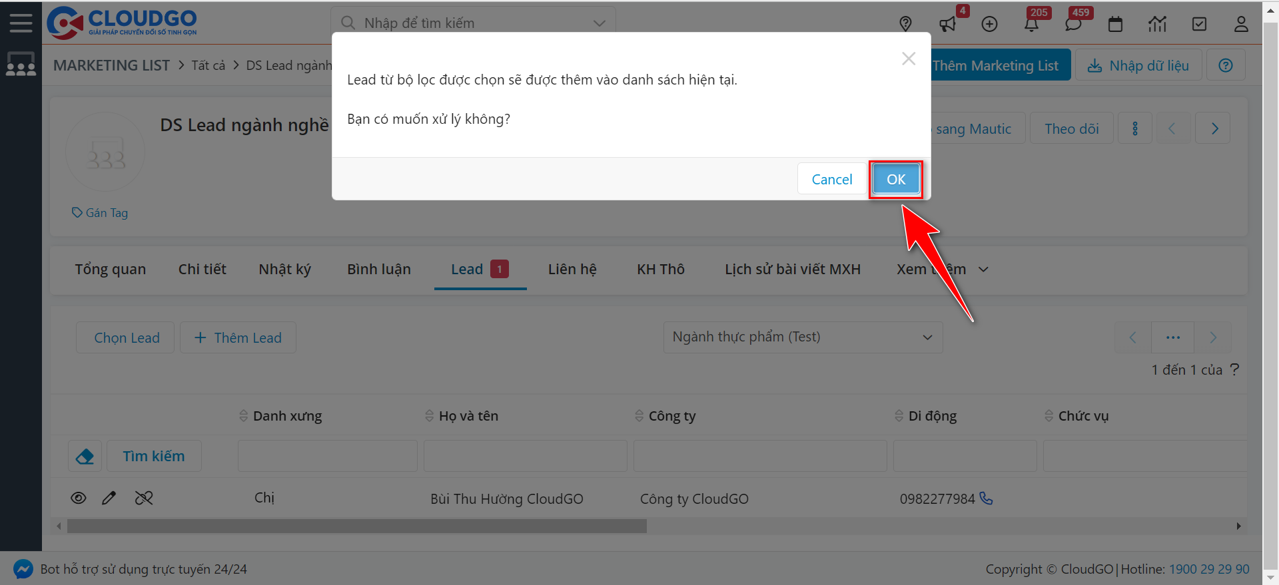The image size is (1279, 585).
Task: Unlink lead using the broken-link icon
Action: coord(144,498)
